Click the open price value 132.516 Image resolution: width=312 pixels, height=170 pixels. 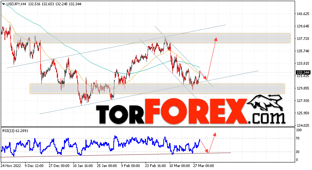(34, 4)
